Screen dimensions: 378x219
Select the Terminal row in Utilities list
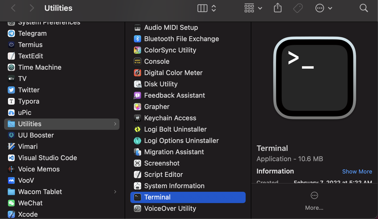pos(188,197)
